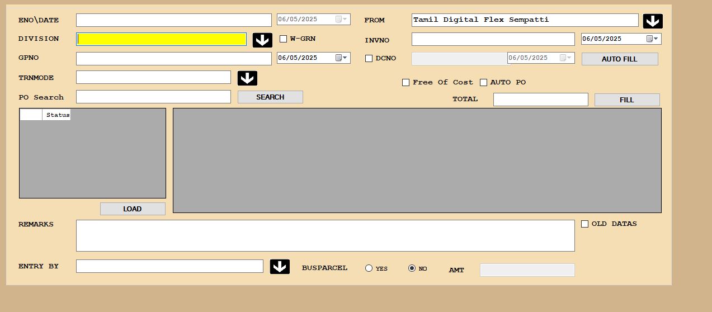This screenshot has height=312, width=712.
Task: Select NO radio button for BUSPARCEL
Action: (x=412, y=268)
